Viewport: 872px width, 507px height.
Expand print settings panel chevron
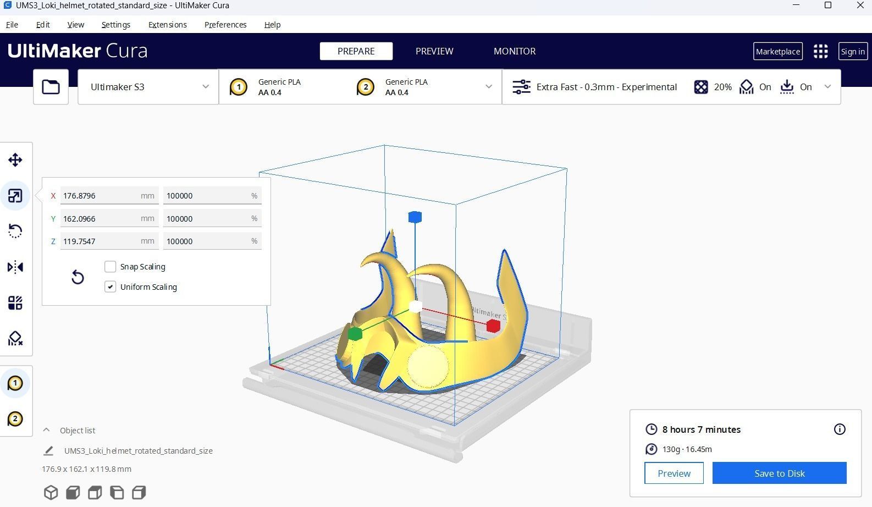[x=827, y=87]
